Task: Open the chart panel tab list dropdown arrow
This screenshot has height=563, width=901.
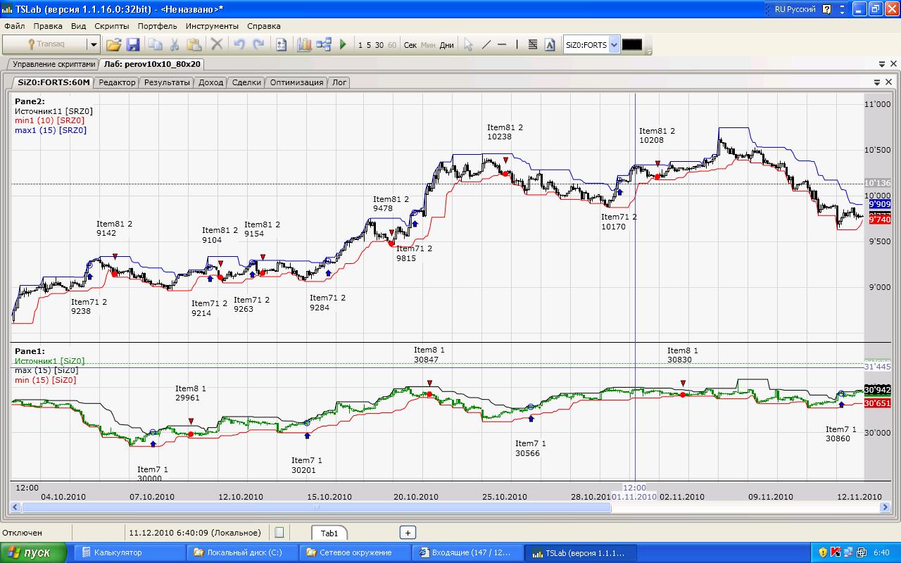Action: (876, 82)
